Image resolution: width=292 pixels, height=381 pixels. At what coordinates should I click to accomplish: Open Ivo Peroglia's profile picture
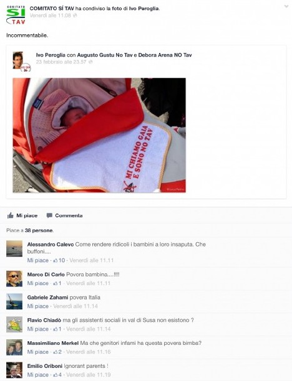pos(18,60)
